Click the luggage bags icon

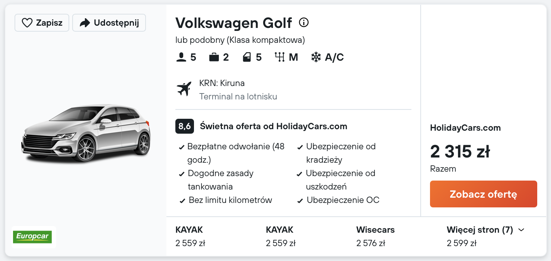tap(214, 57)
